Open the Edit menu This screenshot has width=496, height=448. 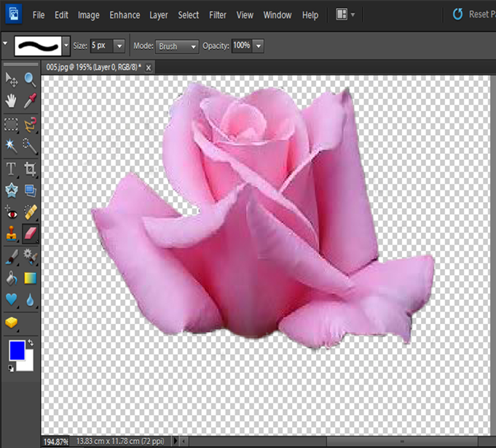(x=61, y=15)
